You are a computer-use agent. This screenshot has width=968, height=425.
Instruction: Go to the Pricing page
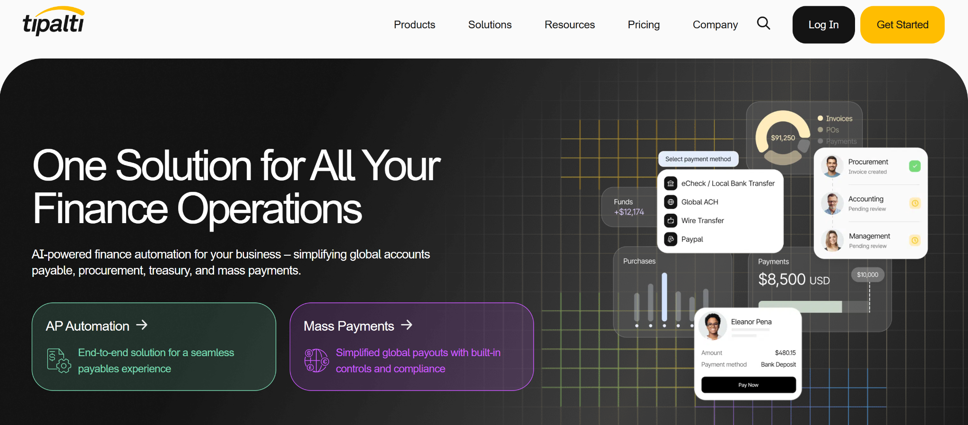pos(643,25)
